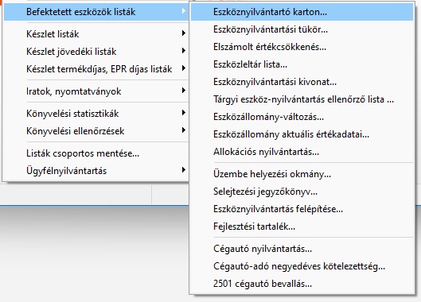This screenshot has width=421, height=302.
Task: Choose Üzembe helyezési okmány...
Action: pos(302,174)
